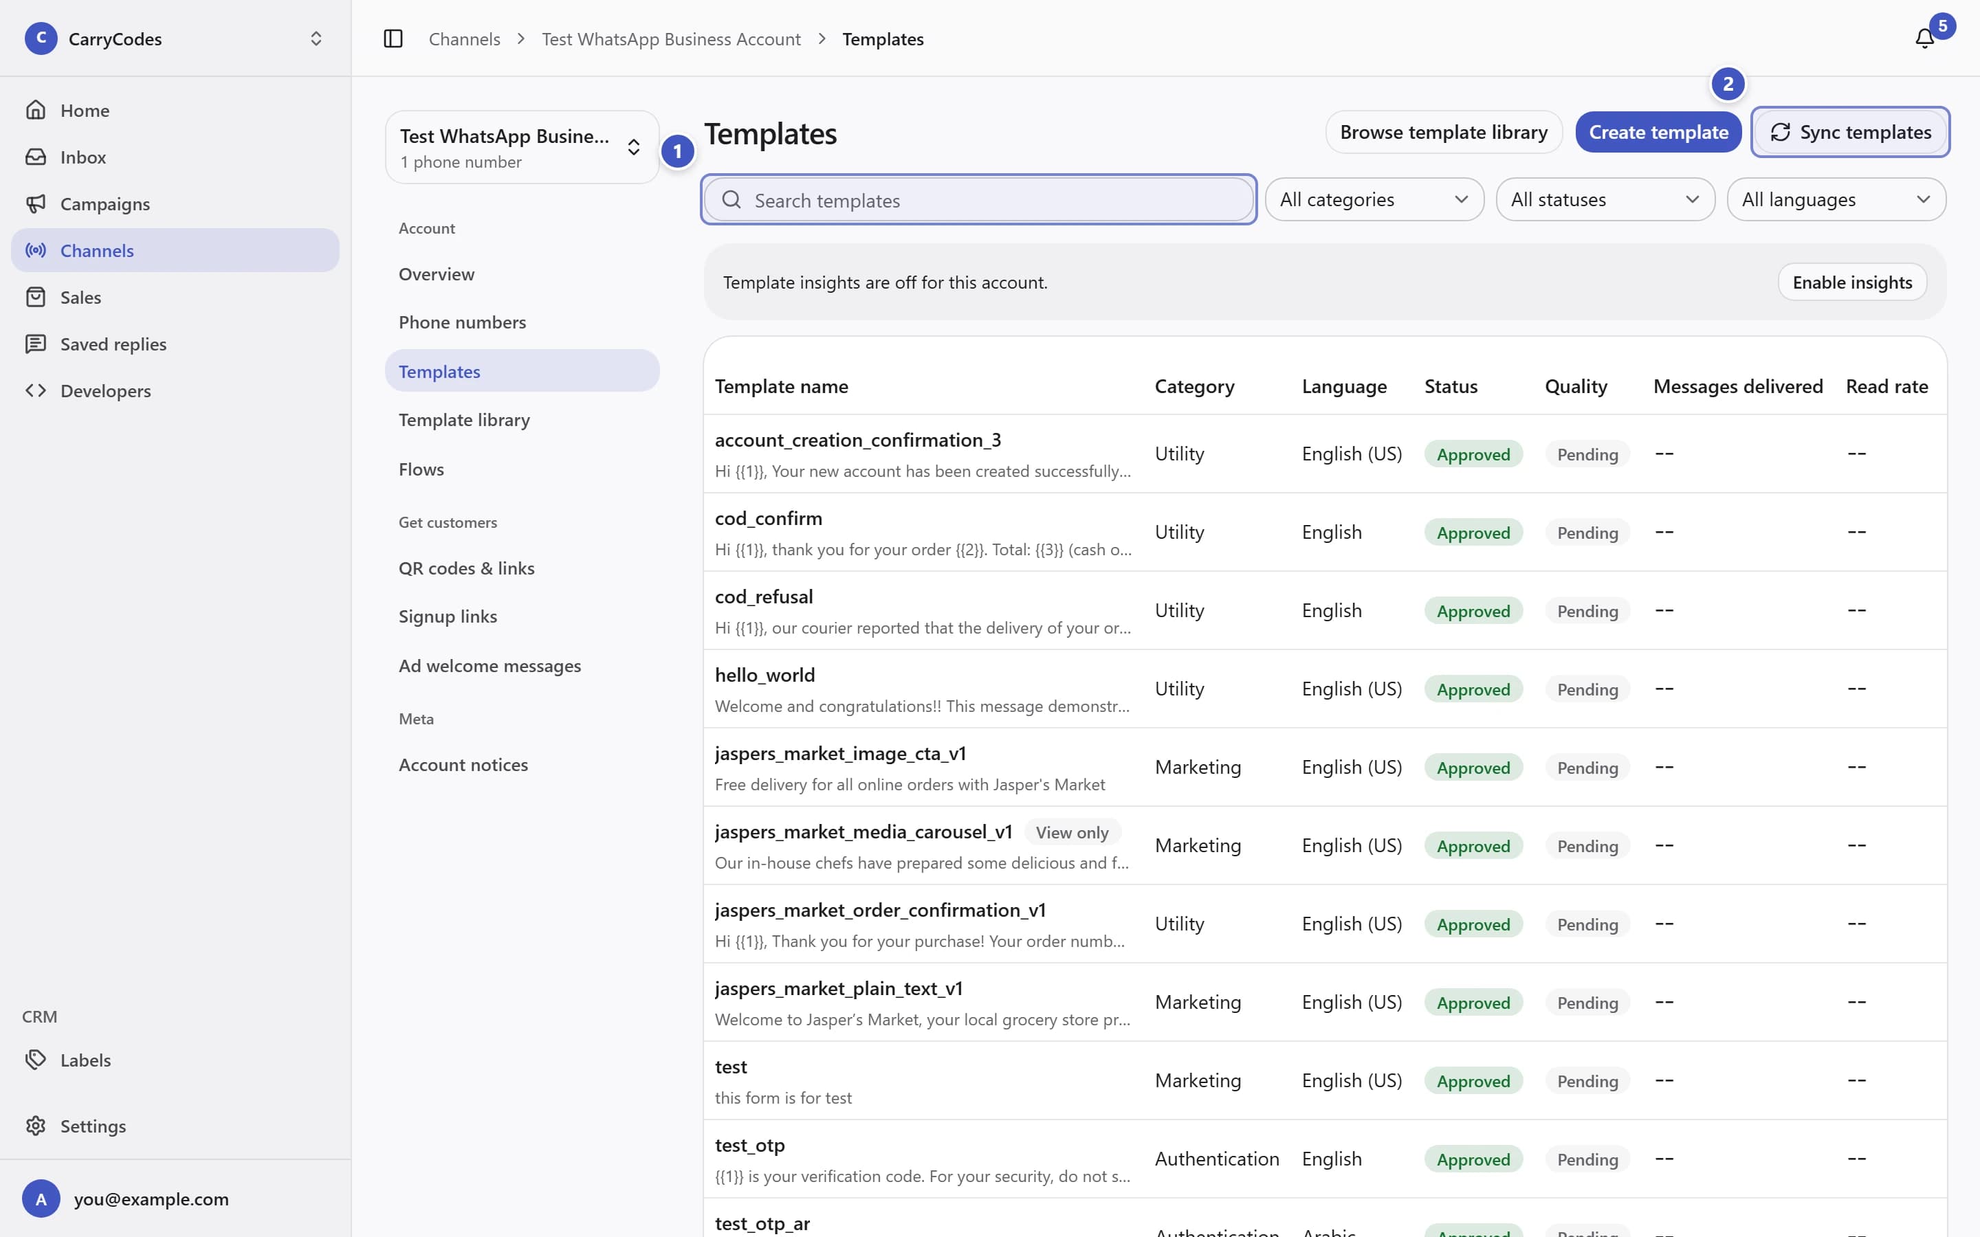The width and height of the screenshot is (1980, 1237).
Task: Expand the CarryCodes workspace switcher
Action: (x=316, y=38)
